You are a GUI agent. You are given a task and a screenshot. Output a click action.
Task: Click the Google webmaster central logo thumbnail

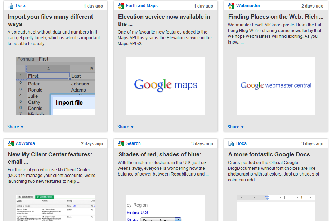[276, 86]
